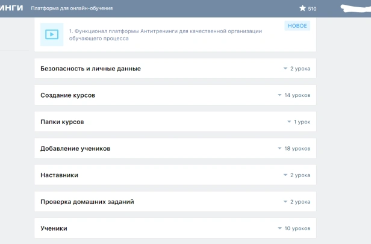Click Платформа для онлайн-обучения header text
Screen dimensions: 371x244
[71, 8]
